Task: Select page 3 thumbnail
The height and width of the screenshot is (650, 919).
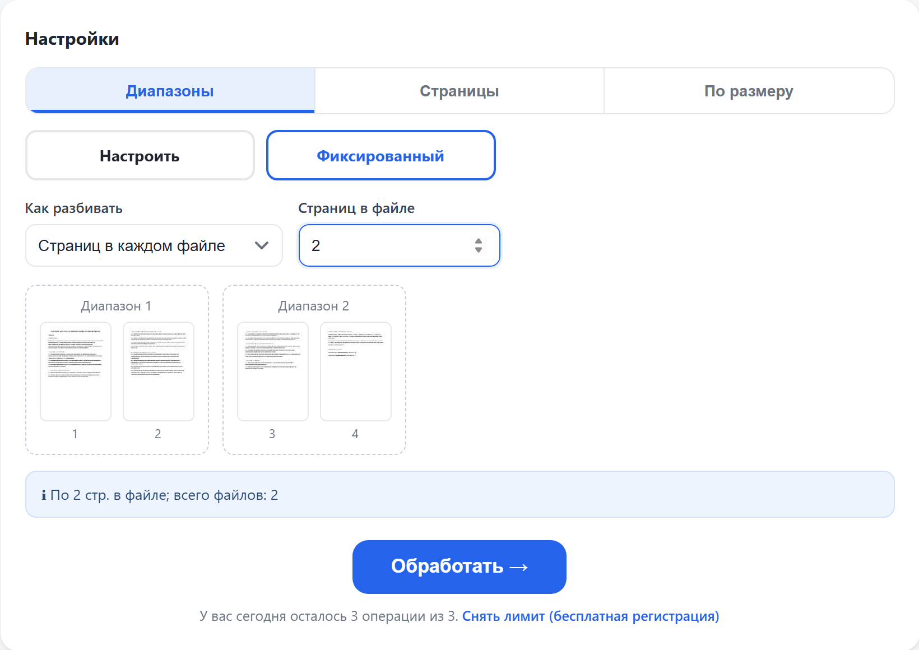Action: (x=273, y=372)
